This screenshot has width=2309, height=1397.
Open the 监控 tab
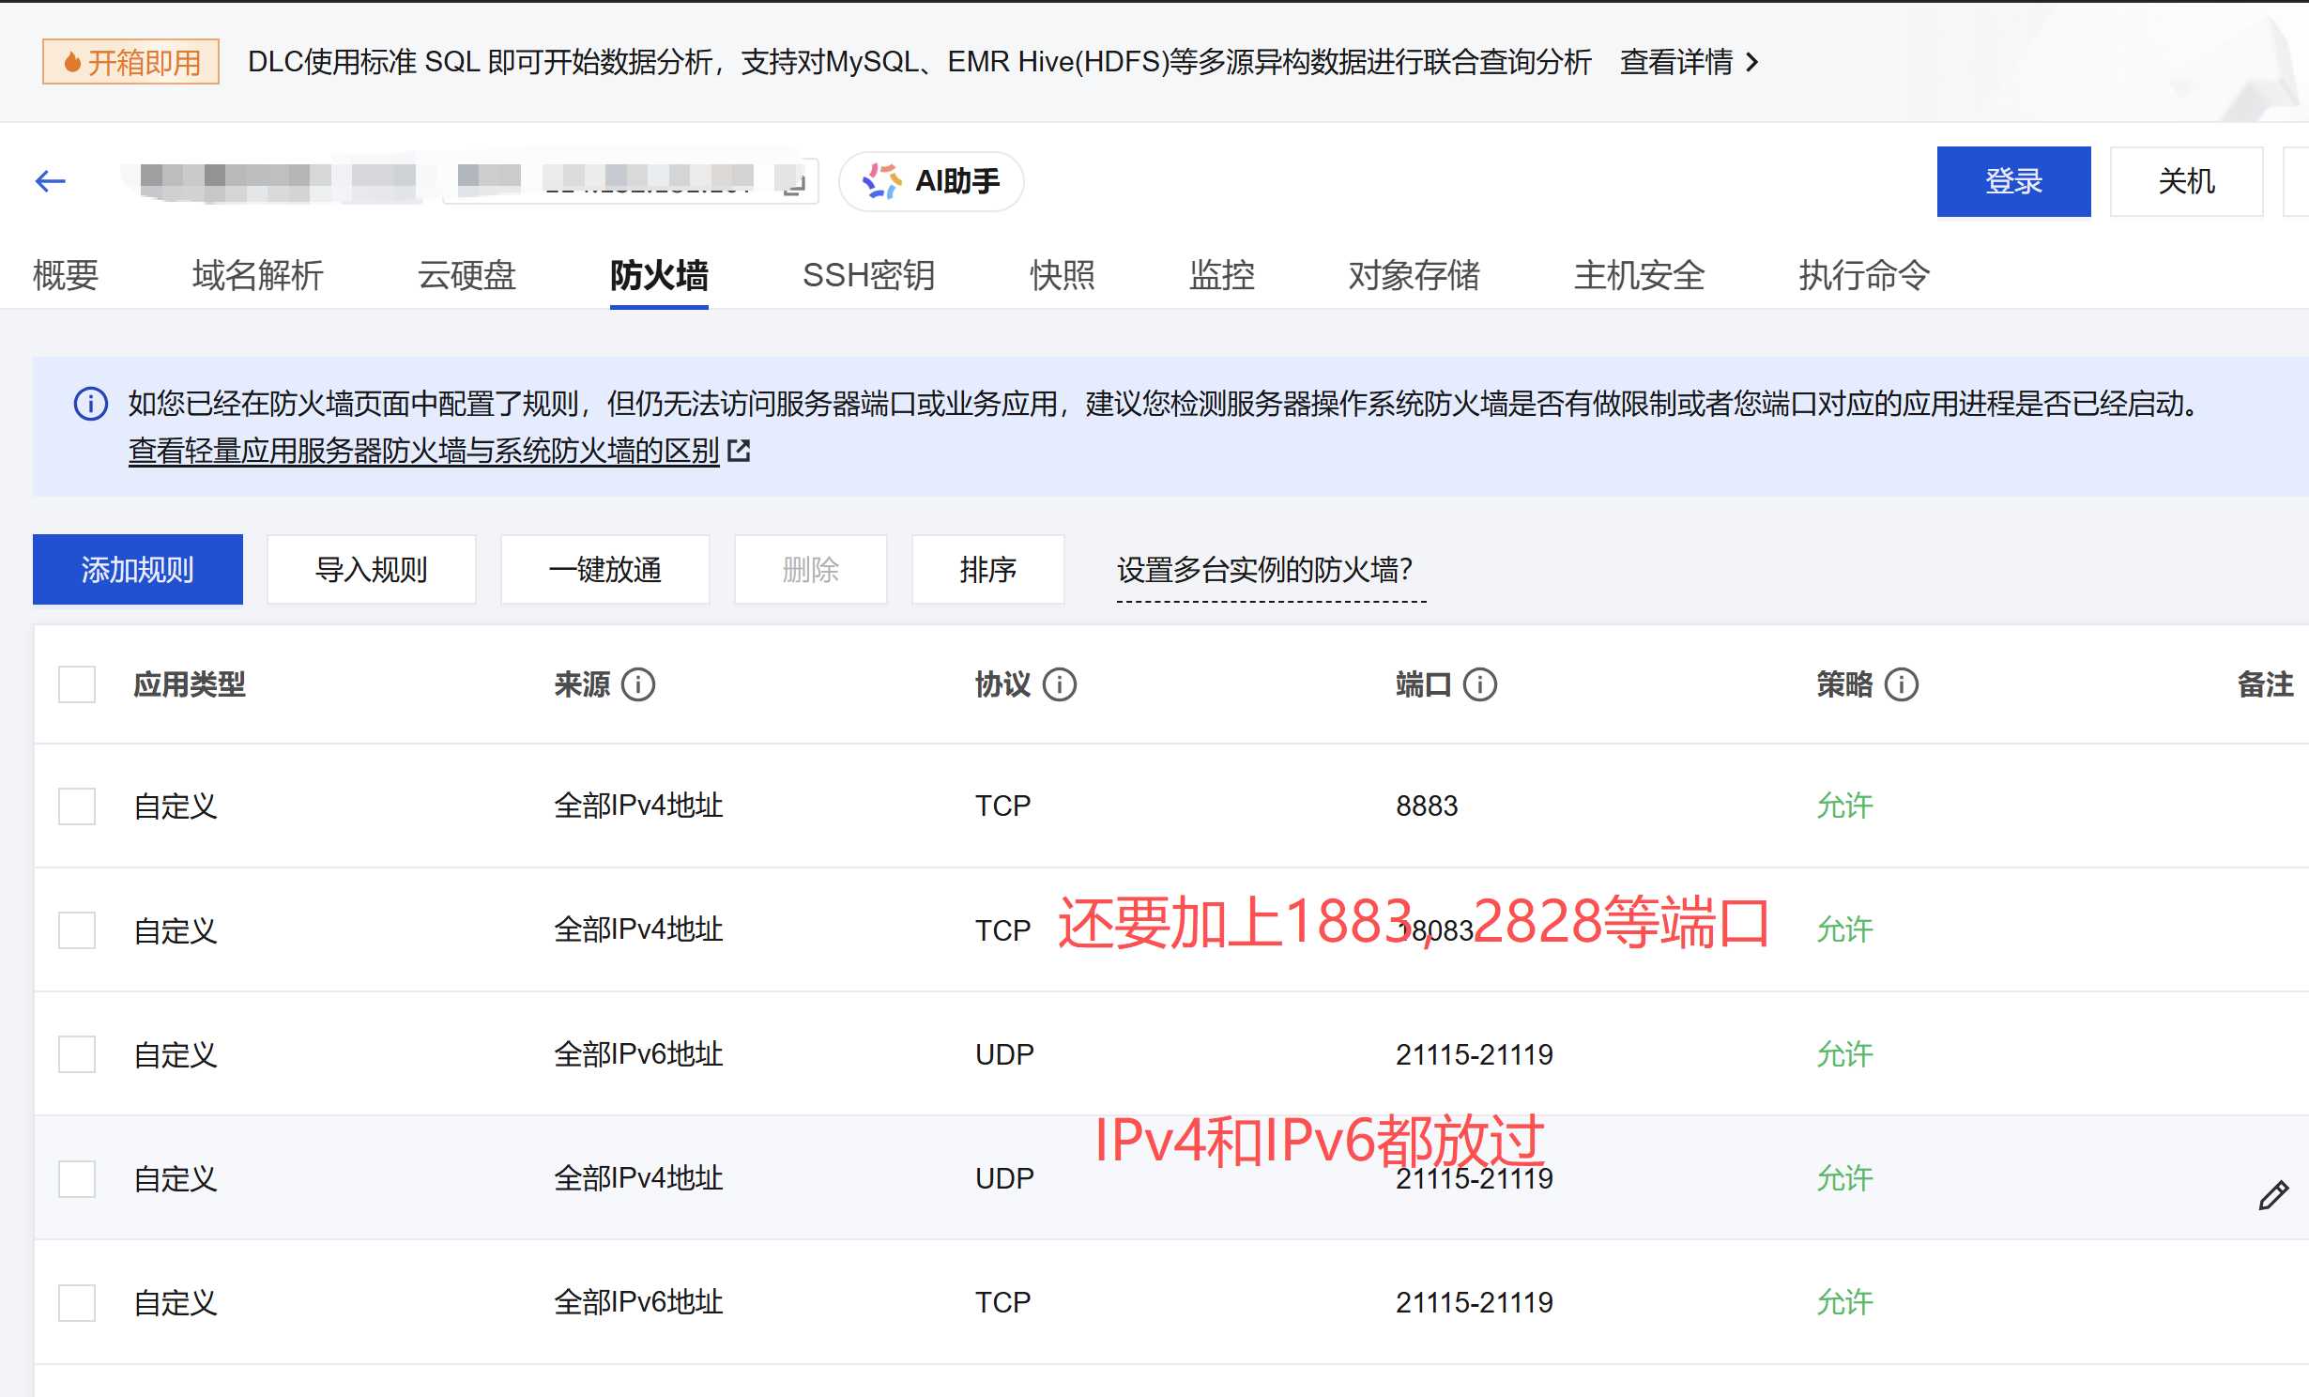pos(1221,275)
